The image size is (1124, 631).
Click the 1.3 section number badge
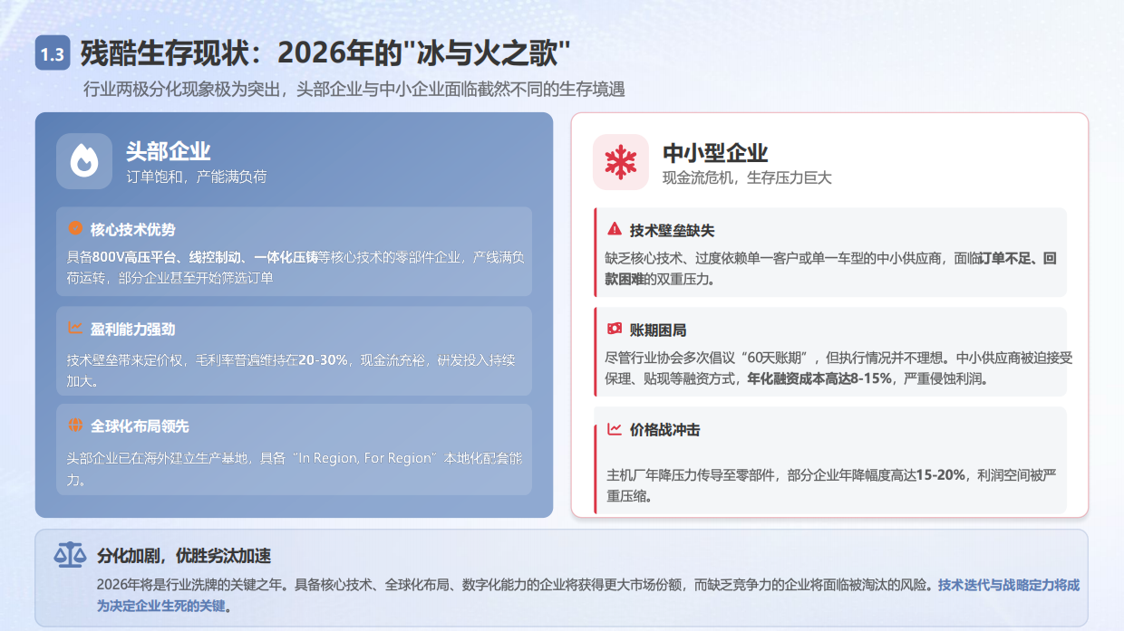point(53,53)
